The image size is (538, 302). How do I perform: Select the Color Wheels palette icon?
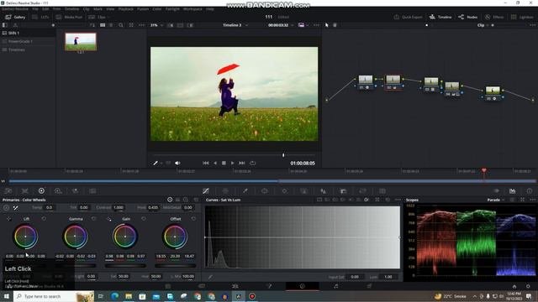click(41, 191)
